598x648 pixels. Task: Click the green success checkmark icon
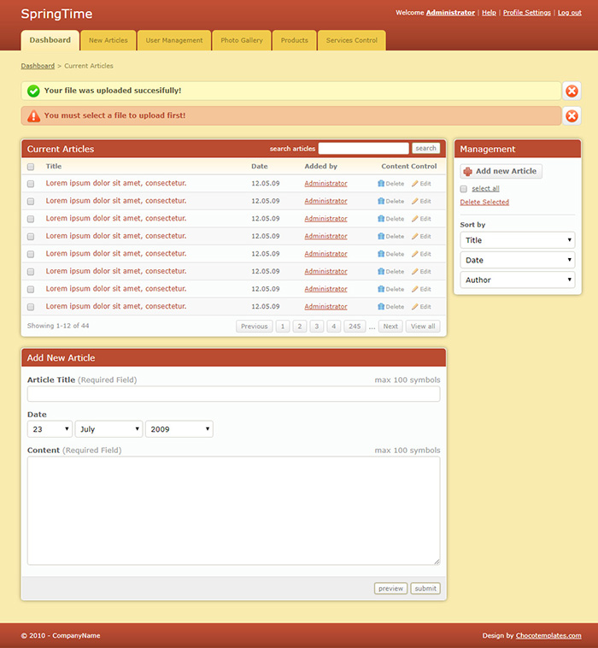[33, 91]
